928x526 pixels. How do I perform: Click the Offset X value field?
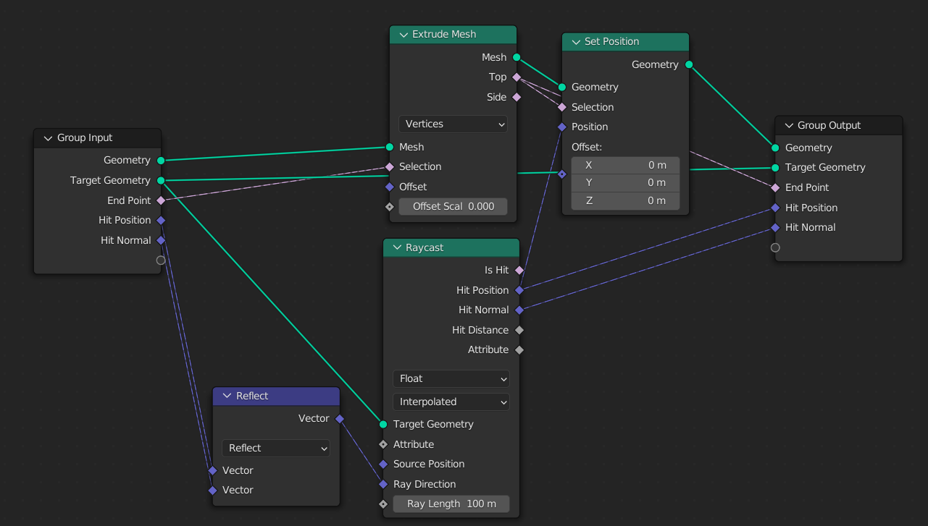point(625,165)
